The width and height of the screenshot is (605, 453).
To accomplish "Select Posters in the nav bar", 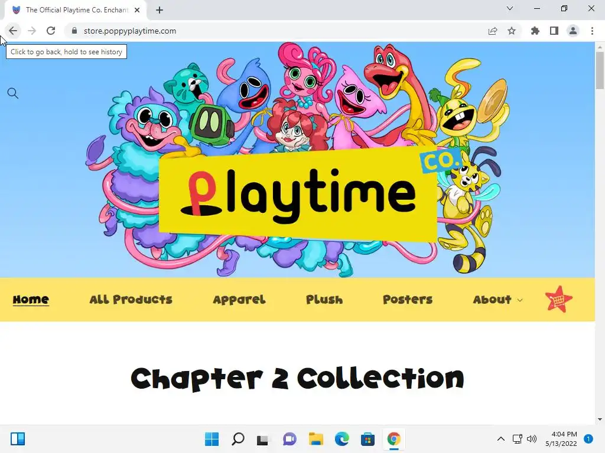I will pyautogui.click(x=408, y=300).
